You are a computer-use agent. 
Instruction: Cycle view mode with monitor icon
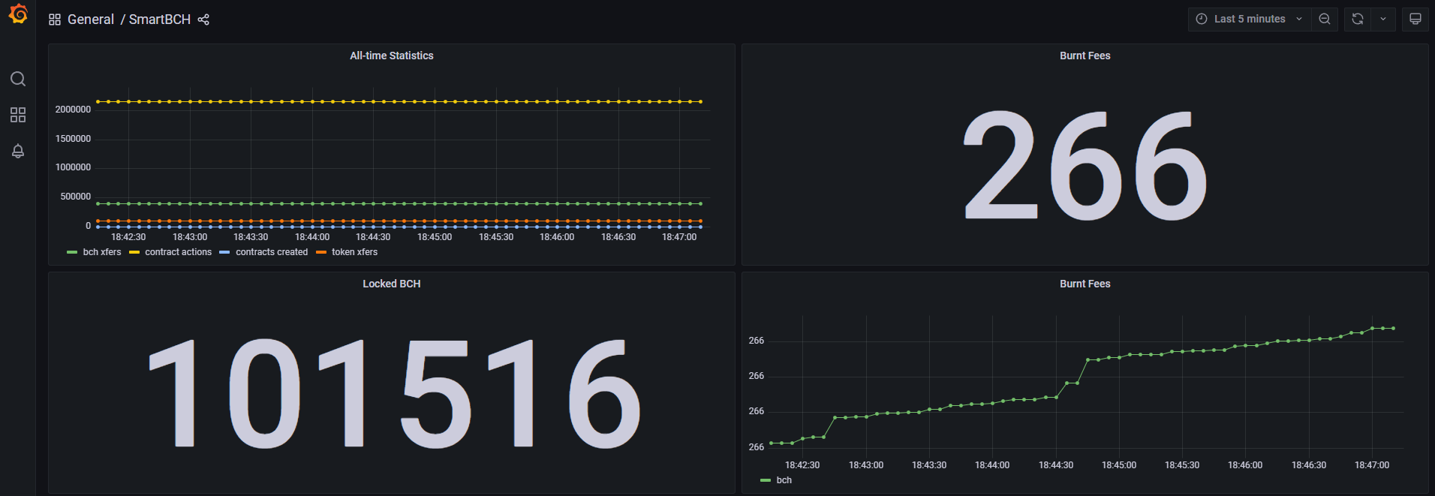pyautogui.click(x=1415, y=19)
